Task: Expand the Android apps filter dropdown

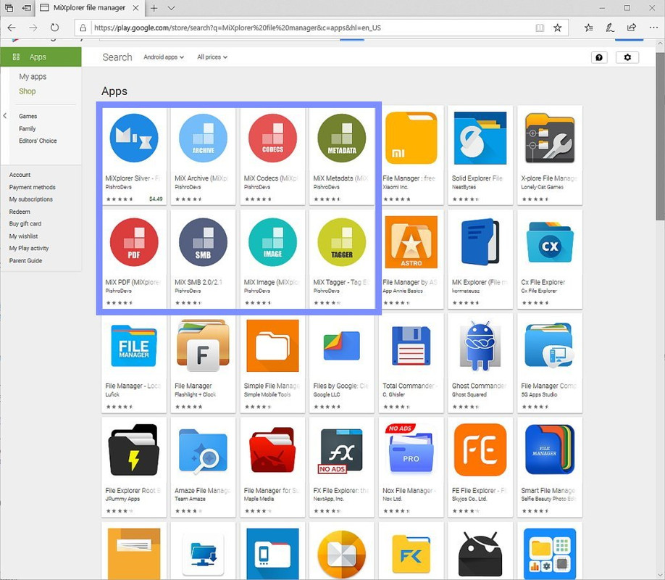Action: pyautogui.click(x=164, y=57)
